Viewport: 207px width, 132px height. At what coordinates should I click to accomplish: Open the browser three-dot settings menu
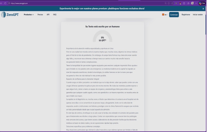click(196, 3)
